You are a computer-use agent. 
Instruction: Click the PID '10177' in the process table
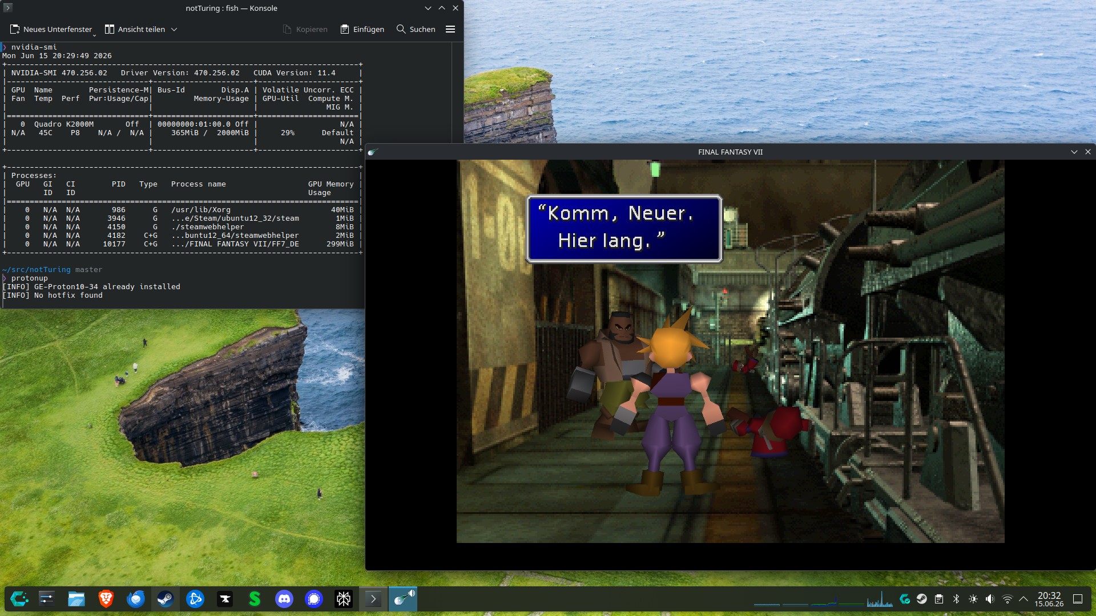click(x=114, y=244)
